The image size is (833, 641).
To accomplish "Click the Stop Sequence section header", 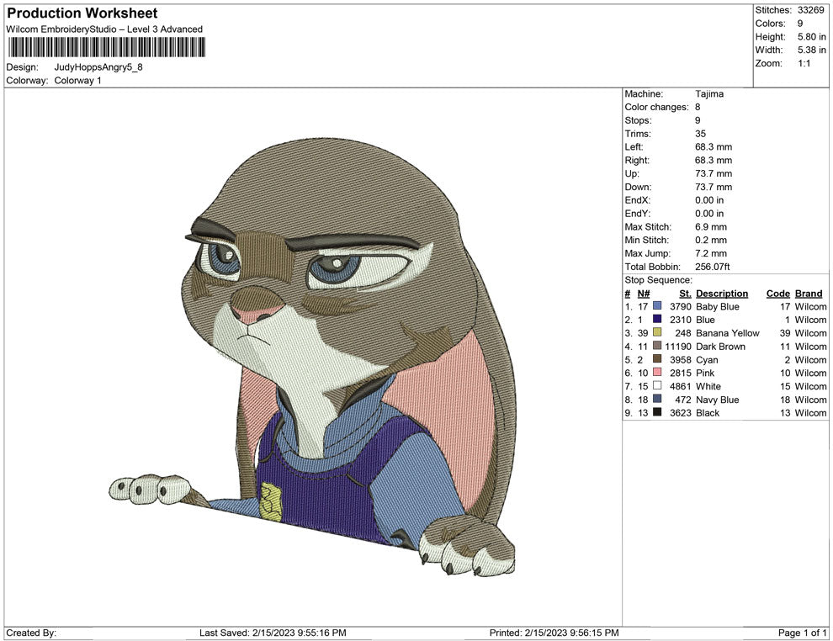I will (x=657, y=279).
